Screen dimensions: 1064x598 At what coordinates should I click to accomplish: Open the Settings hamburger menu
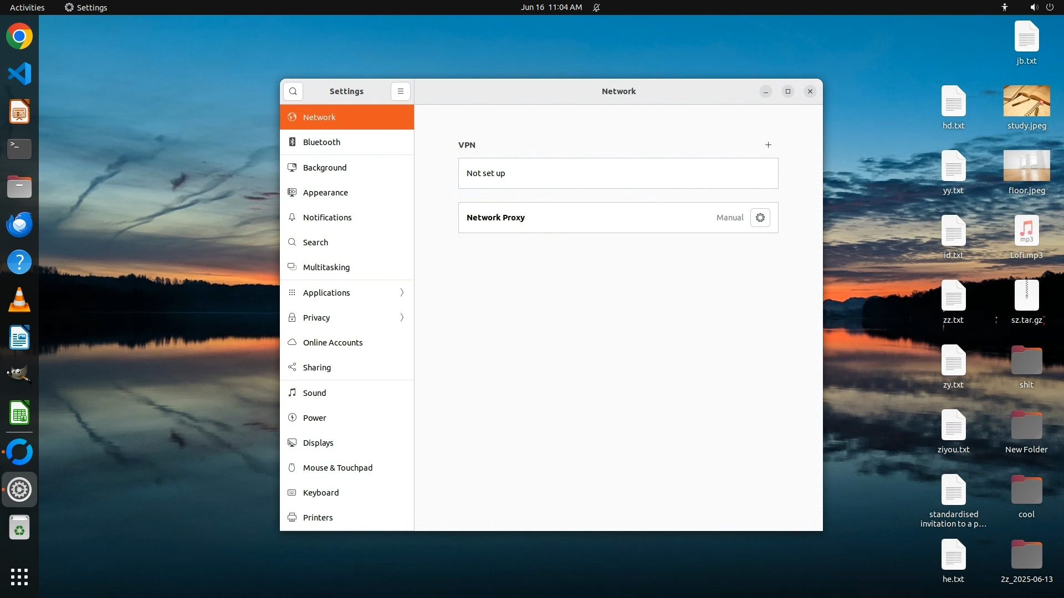[x=401, y=91]
